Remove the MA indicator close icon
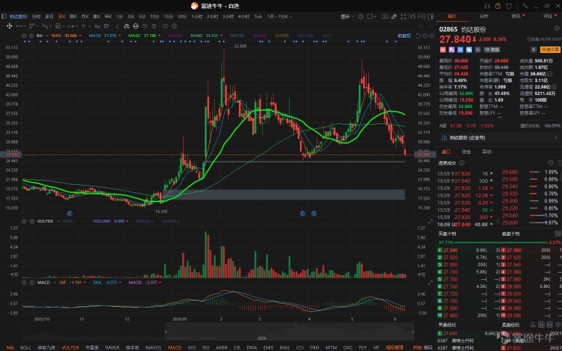This screenshot has height=351, width=562. (x=31, y=36)
